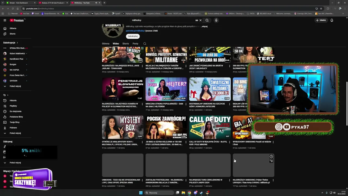The height and width of the screenshot is (196, 348).
Task: Click the YouTube Premium logo
Action: pyautogui.click(x=17, y=20)
